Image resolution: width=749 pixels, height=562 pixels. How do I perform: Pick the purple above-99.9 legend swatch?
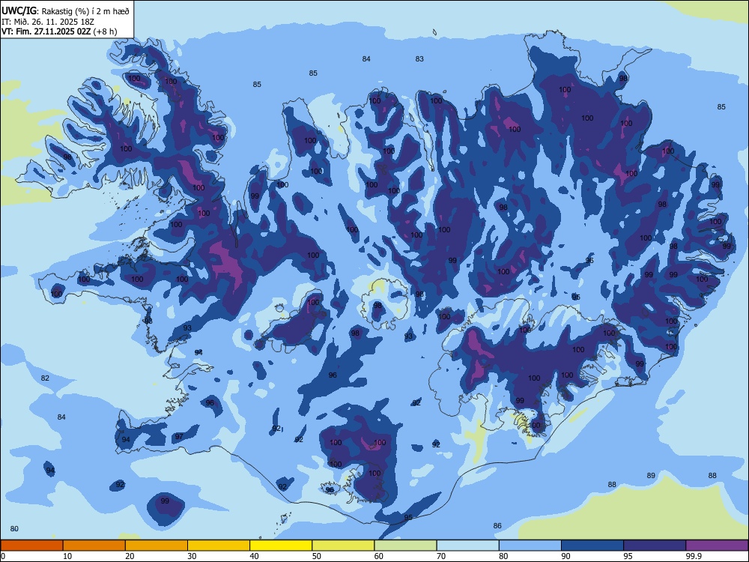[x=717, y=546]
